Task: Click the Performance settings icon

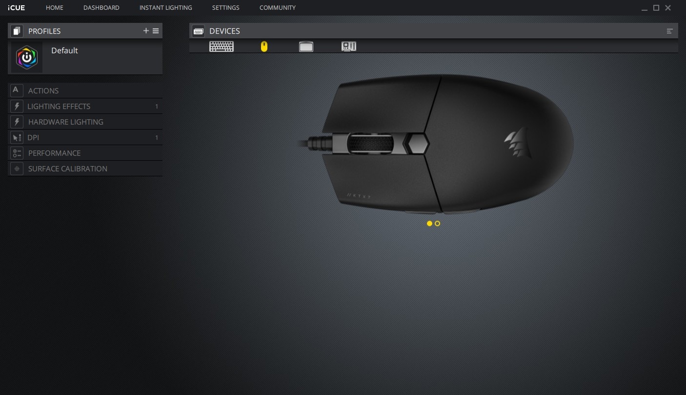Action: [x=16, y=152]
